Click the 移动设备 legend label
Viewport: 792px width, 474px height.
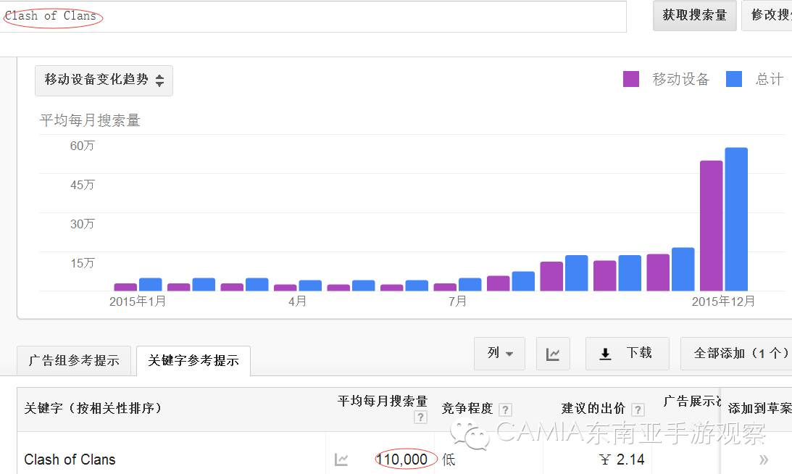(x=681, y=79)
